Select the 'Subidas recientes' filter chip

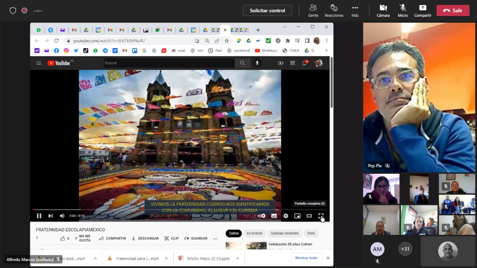tap(284, 233)
